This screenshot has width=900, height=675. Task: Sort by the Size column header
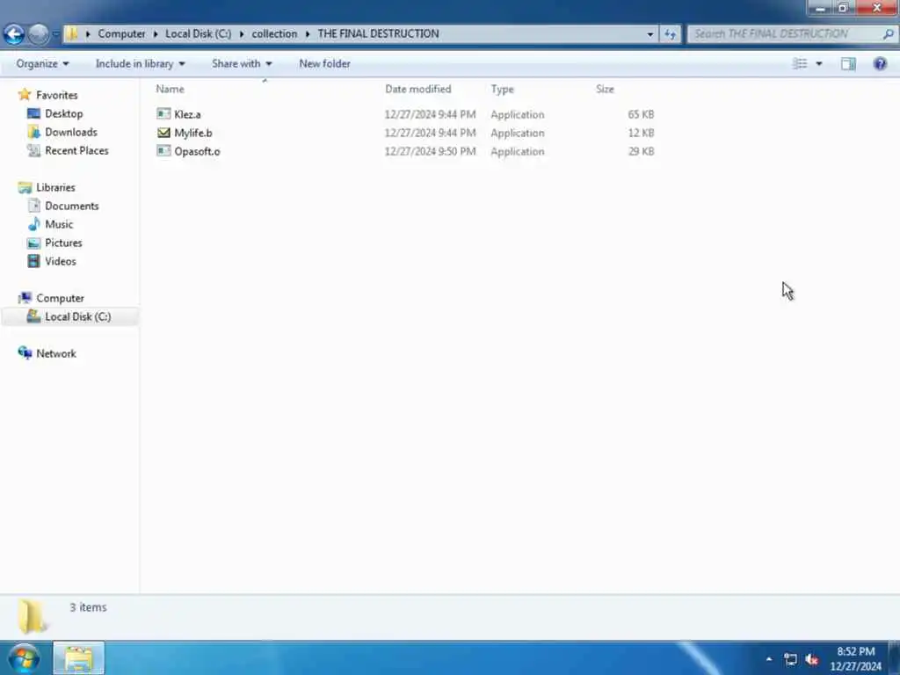point(605,89)
